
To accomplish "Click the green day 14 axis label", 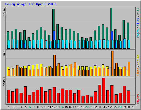I will [x=62, y=107].
